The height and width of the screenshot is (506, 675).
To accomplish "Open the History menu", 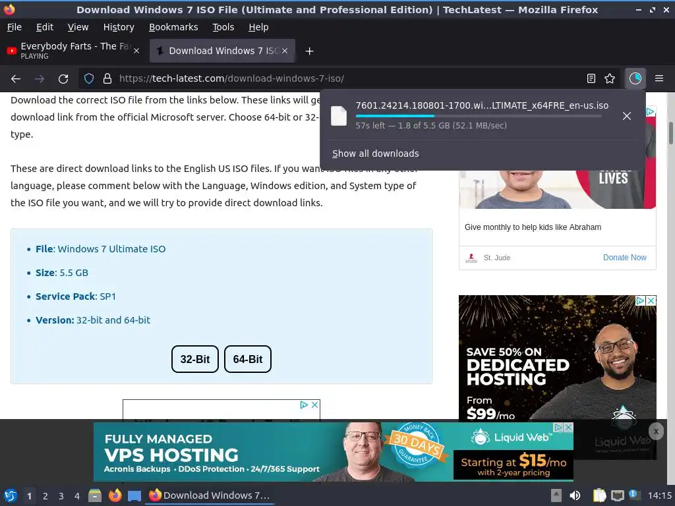I will (x=119, y=27).
